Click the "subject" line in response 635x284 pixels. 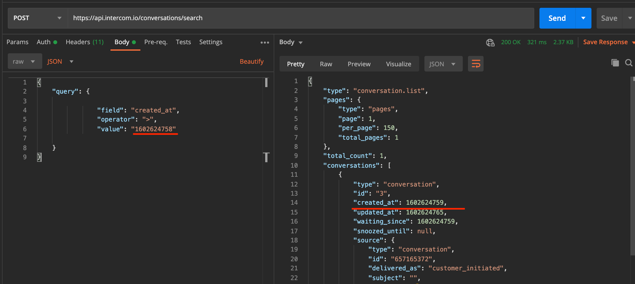[x=394, y=278]
